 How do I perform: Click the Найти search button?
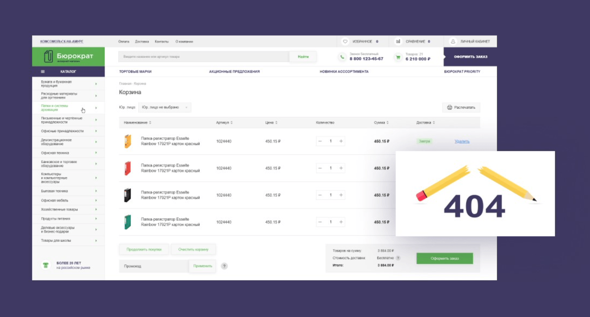pos(303,57)
